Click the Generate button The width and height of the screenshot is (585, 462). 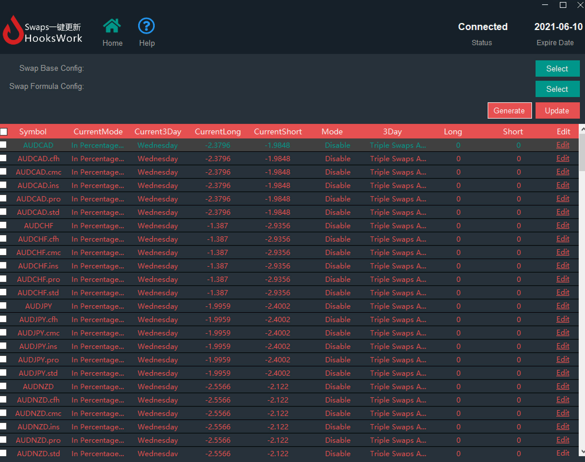(509, 111)
